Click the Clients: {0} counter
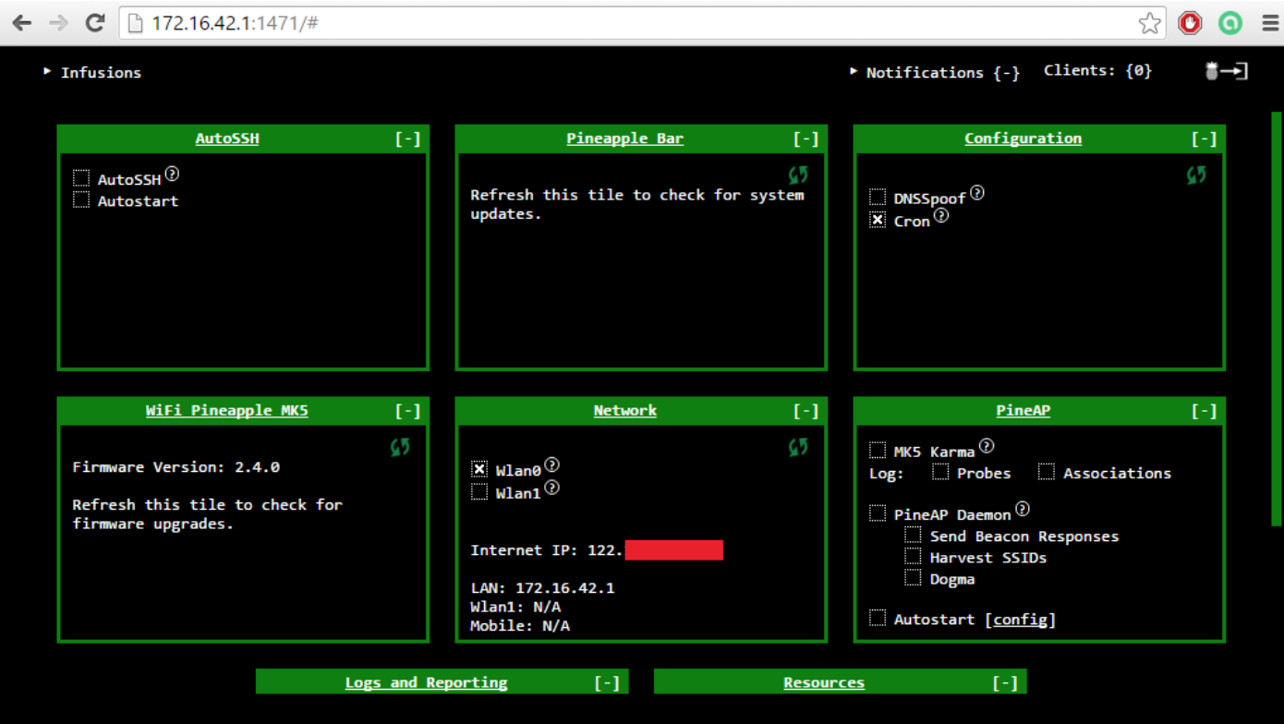Image resolution: width=1284 pixels, height=724 pixels. (1098, 70)
